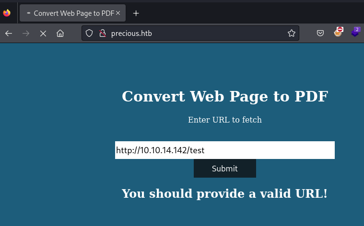Open a new tab
The width and height of the screenshot is (364, 226).
tap(136, 13)
